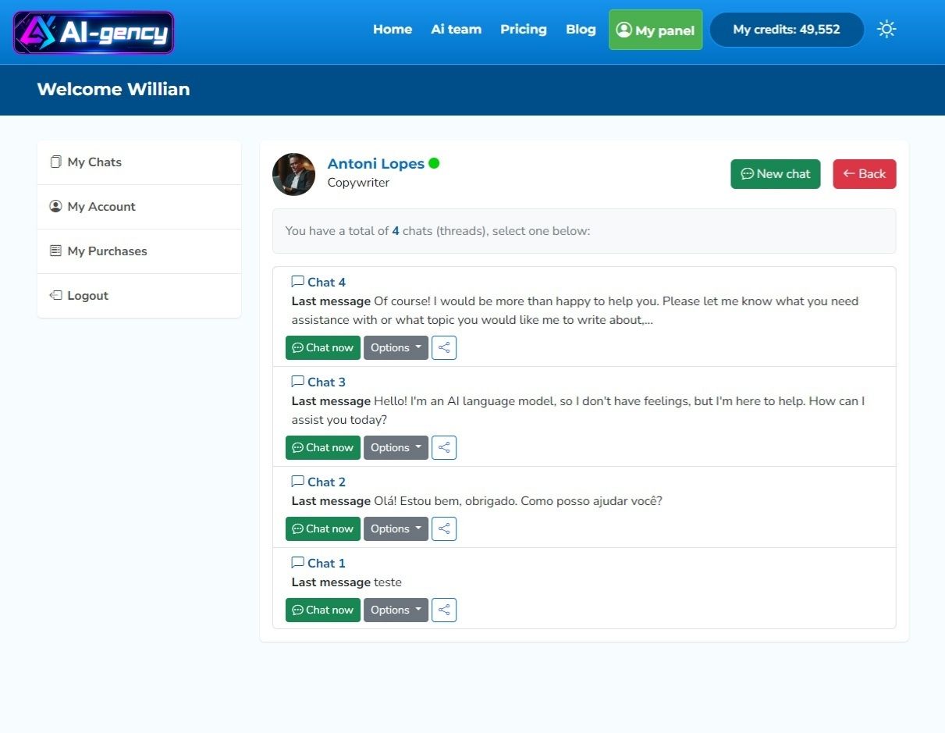Expand the Options dropdown for Chat 3
The image size is (945, 733).
[x=396, y=447]
